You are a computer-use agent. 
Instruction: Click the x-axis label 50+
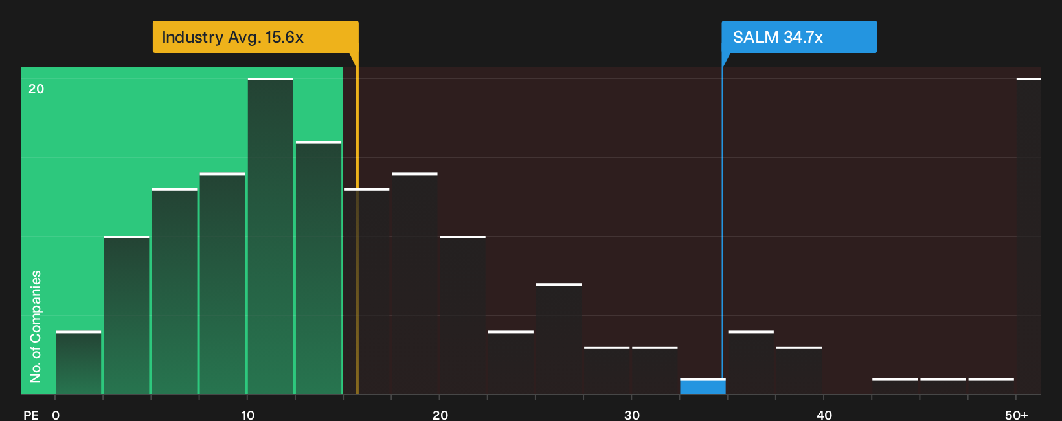pyautogui.click(x=1016, y=415)
